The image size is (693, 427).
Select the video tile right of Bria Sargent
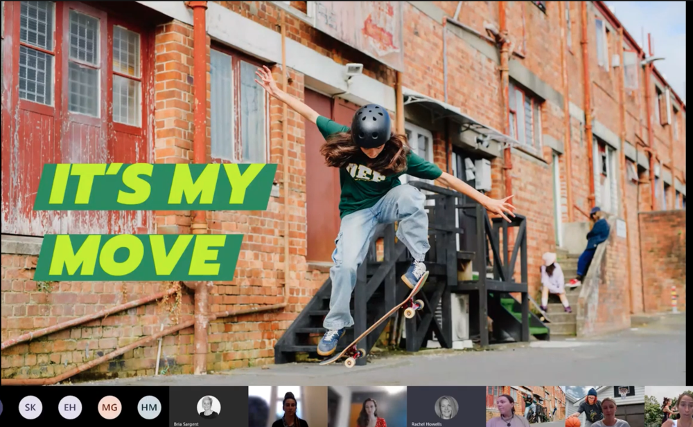288,407
